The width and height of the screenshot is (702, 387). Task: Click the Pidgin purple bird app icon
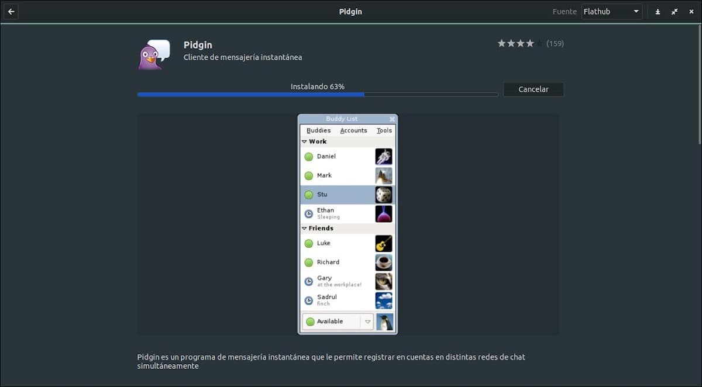[154, 54]
